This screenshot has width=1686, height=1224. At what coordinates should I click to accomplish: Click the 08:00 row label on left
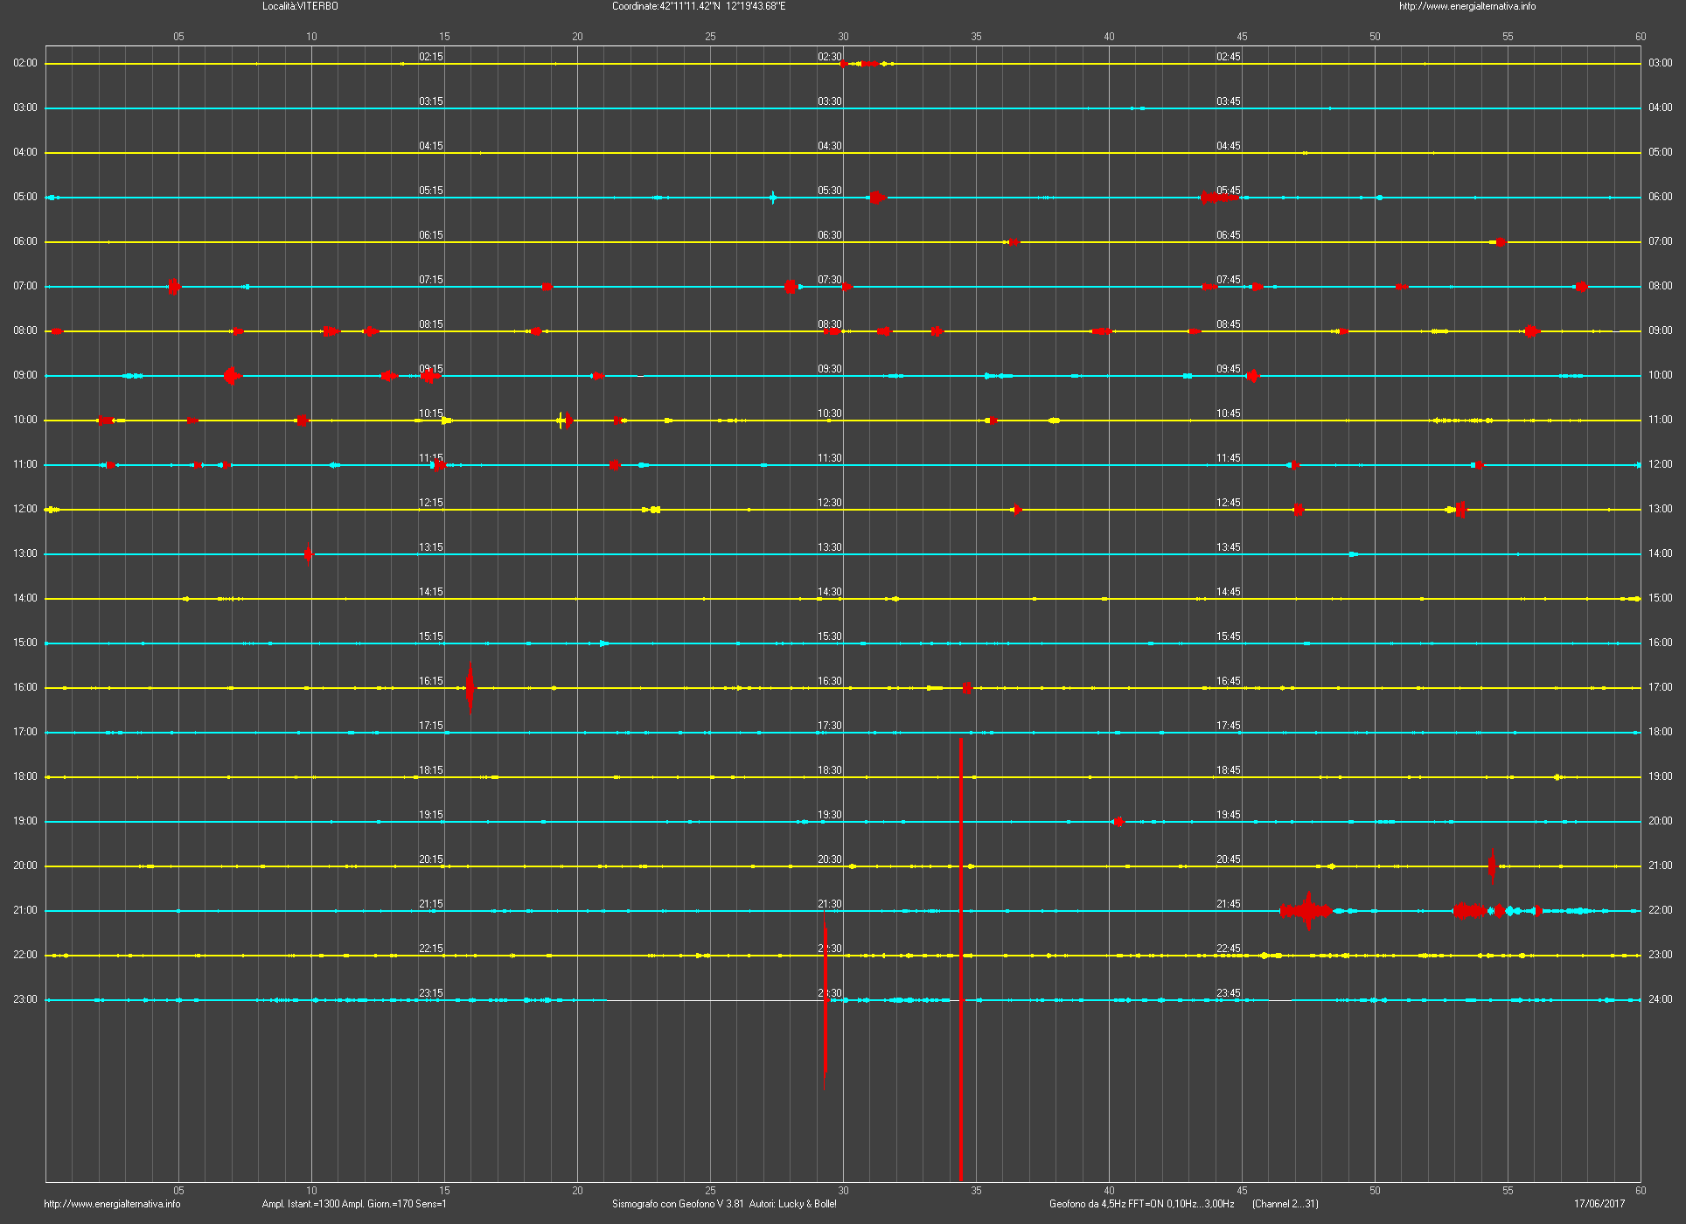[x=25, y=331]
